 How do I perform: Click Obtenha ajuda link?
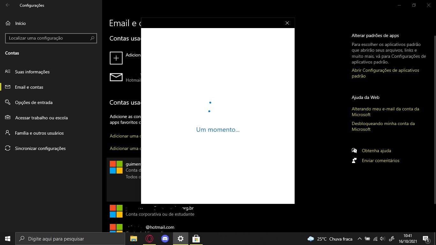(376, 151)
